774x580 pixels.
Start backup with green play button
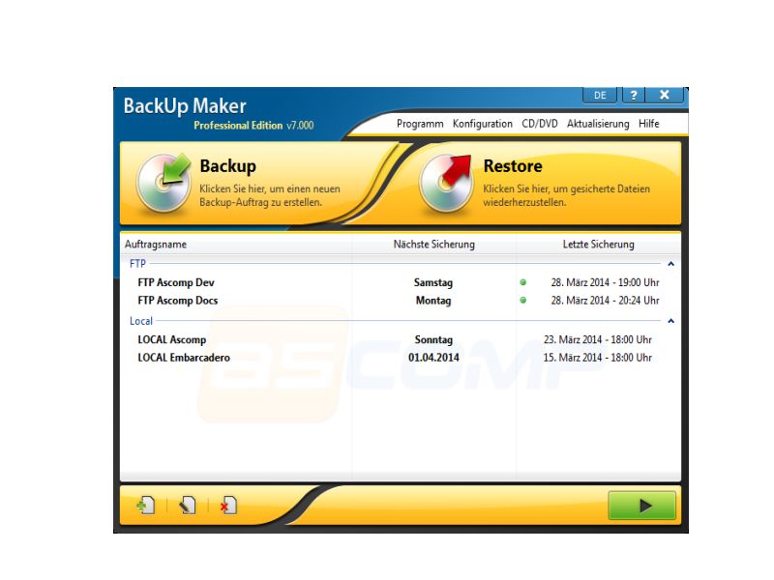[641, 505]
